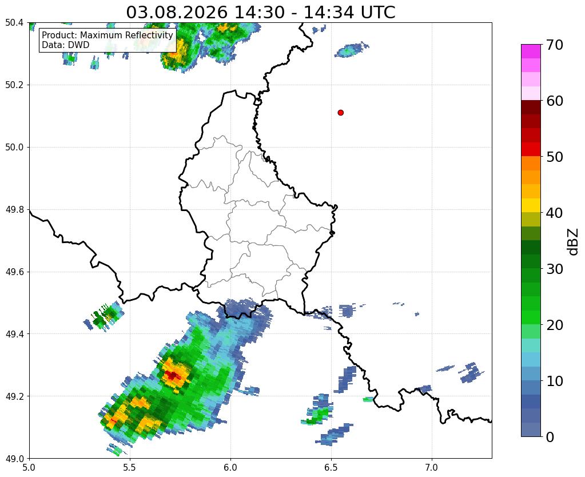
Task: Select the dark red 60 dBZ swatch
Action: [x=531, y=107]
